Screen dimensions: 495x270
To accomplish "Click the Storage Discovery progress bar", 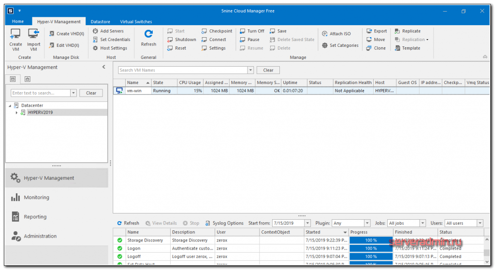I will point(371,240).
